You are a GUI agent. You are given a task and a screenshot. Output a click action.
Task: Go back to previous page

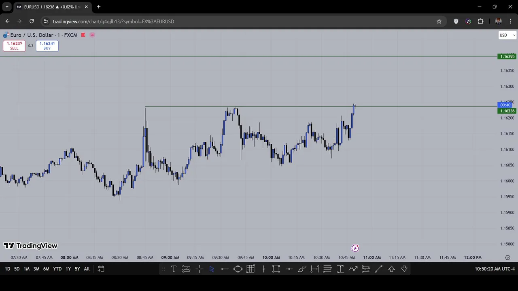(7, 21)
